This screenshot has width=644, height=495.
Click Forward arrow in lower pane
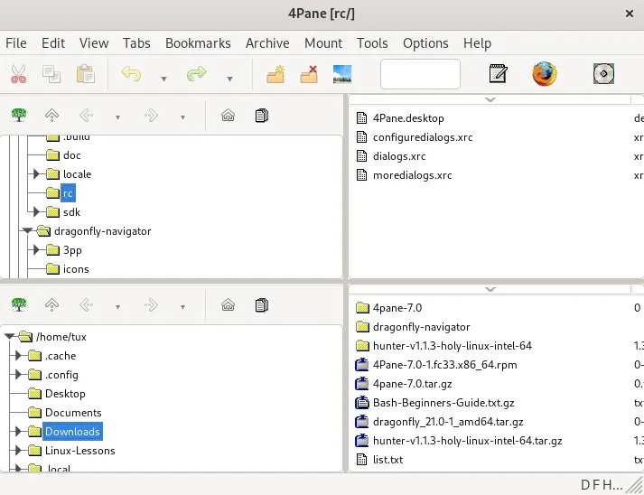[151, 304]
